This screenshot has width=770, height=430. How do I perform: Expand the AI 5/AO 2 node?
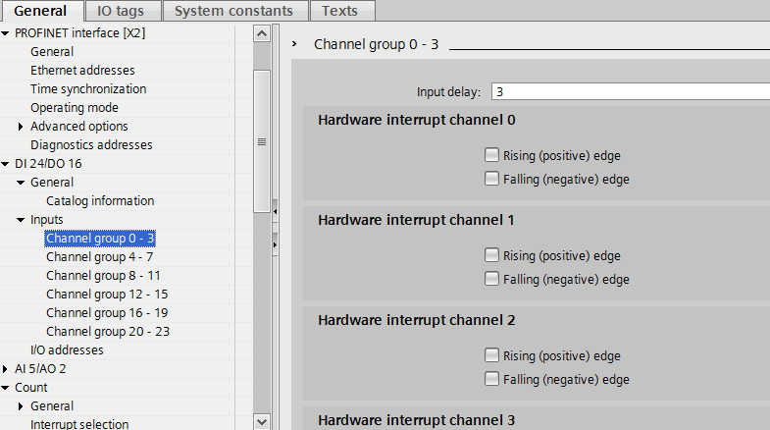click(7, 369)
